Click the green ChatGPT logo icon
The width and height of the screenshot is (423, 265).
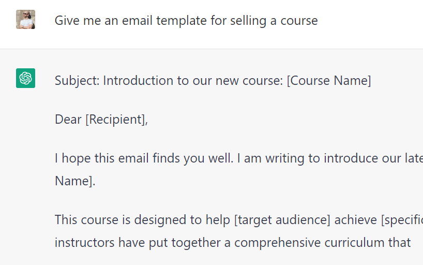pyautogui.click(x=25, y=78)
